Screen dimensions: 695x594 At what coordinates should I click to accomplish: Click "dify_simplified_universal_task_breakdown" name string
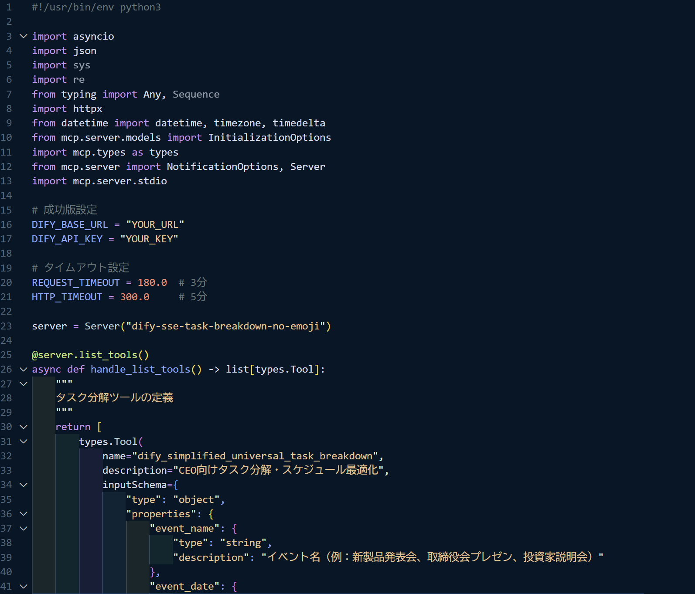pos(255,456)
